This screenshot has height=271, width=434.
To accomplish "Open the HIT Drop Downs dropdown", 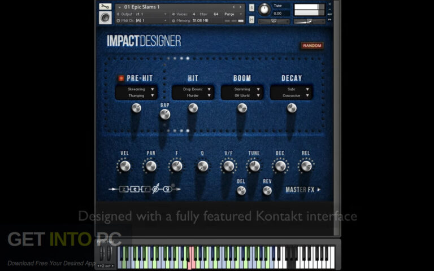I will (x=193, y=89).
